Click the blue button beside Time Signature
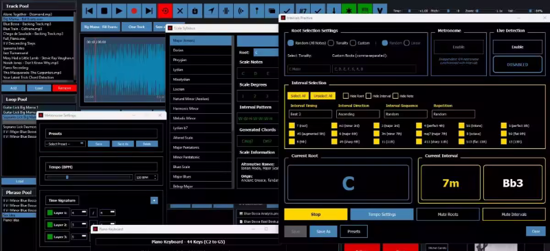 pyautogui.click(x=154, y=200)
